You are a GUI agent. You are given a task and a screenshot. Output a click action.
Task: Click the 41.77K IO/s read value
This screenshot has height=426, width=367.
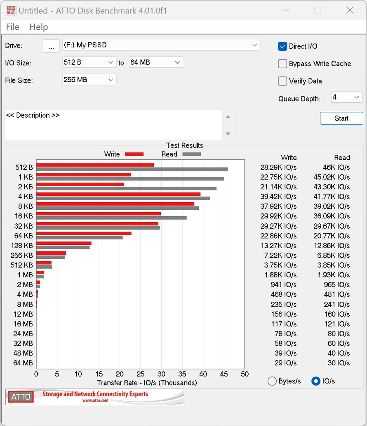[x=332, y=196]
